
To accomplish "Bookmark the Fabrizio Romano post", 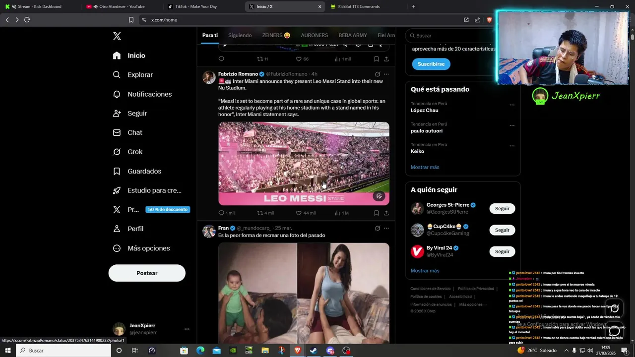I will tap(377, 213).
